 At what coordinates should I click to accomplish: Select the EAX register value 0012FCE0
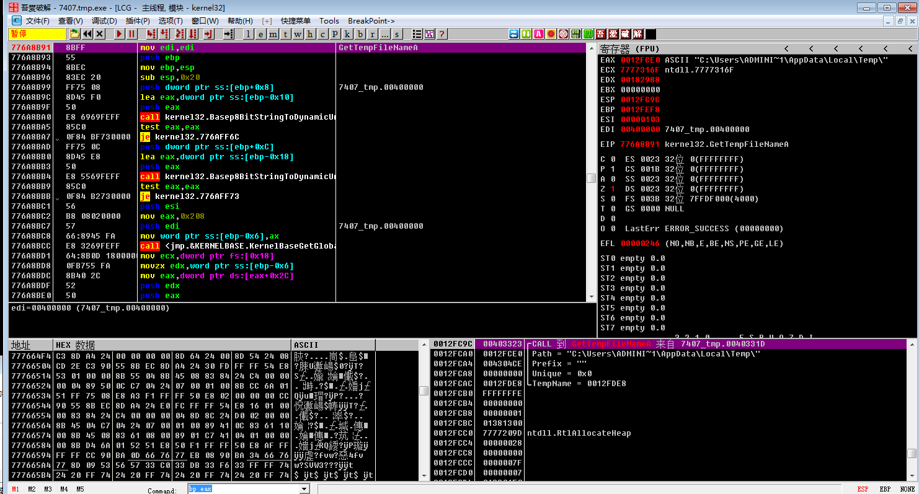click(x=640, y=60)
